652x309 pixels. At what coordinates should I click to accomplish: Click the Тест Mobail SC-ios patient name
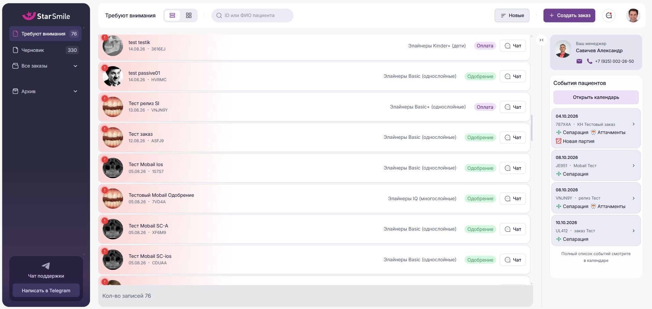(150, 256)
